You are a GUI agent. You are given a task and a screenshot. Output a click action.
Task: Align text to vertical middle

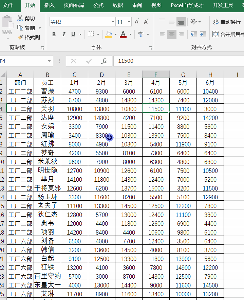click(172, 22)
